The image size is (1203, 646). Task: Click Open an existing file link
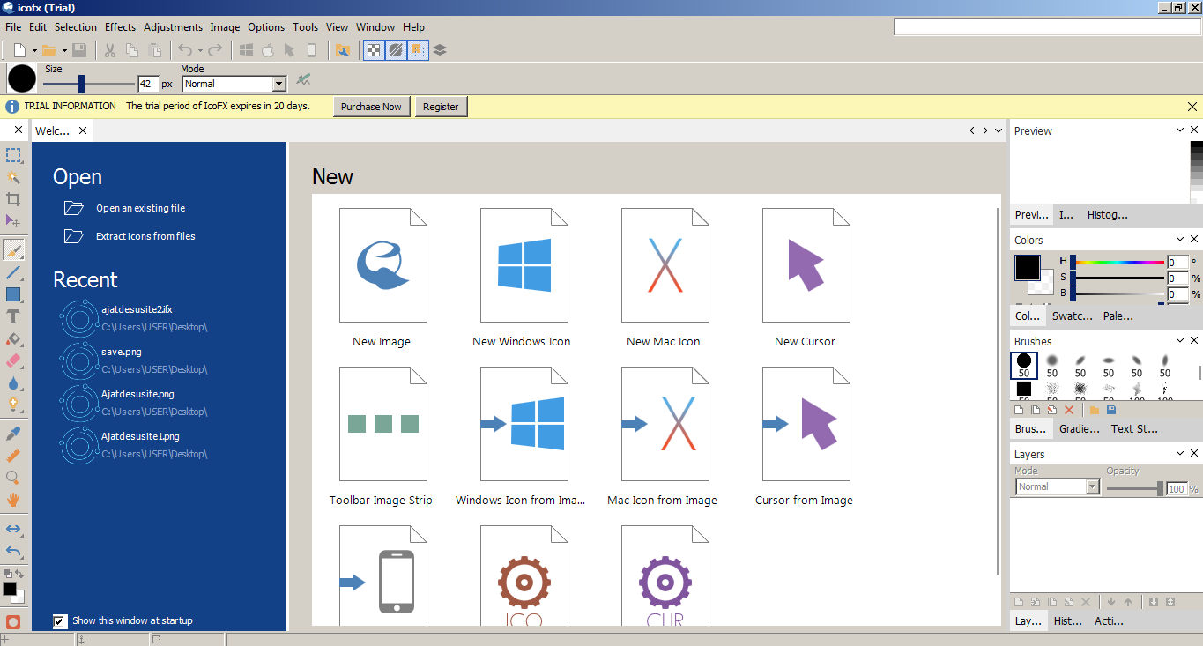coord(141,208)
